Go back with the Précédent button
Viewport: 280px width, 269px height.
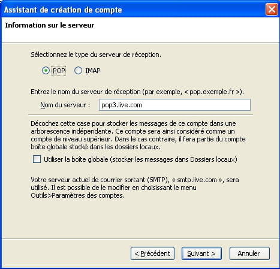click(152, 253)
